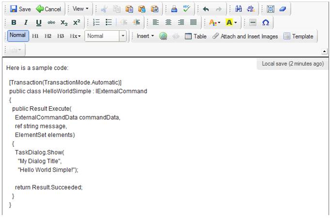Select the Normal paragraph style button

[18, 35]
